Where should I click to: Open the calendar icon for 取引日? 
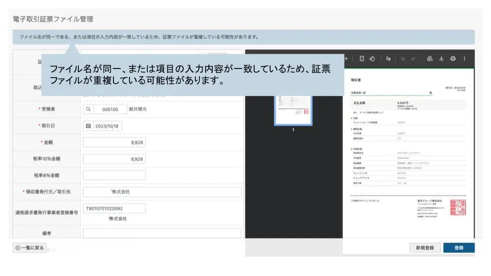[x=88, y=126]
